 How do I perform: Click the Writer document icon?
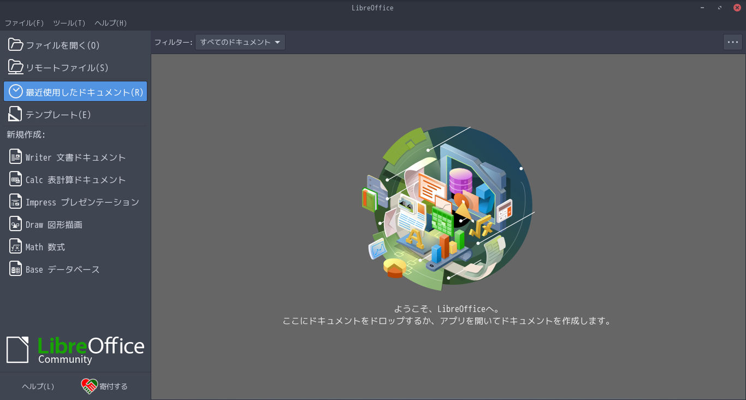(16, 157)
